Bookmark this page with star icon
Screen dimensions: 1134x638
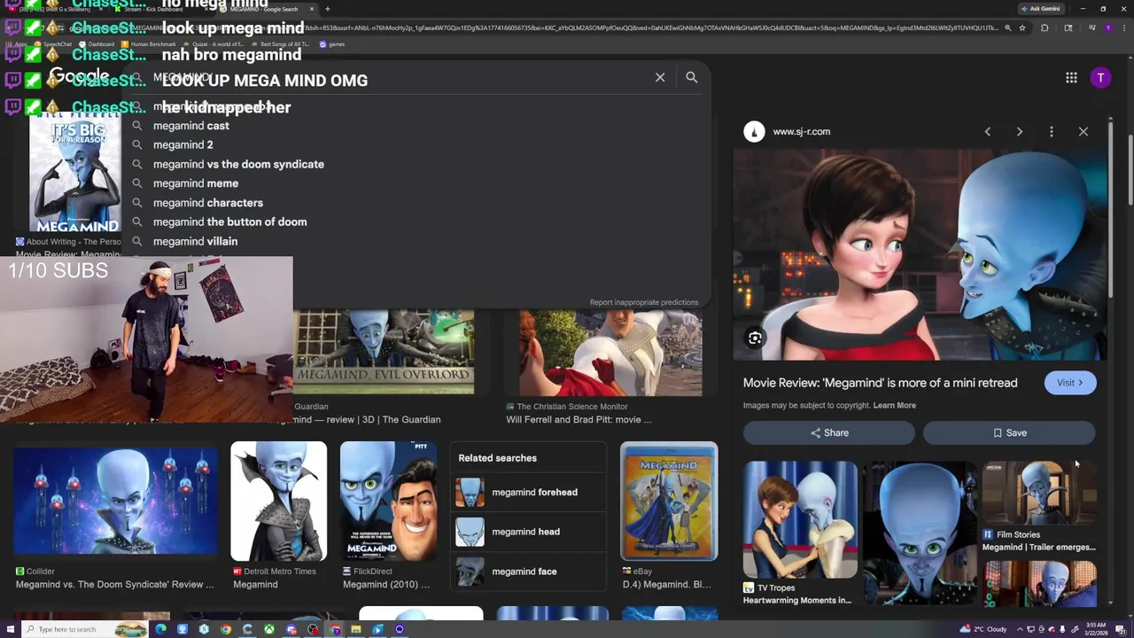point(1021,28)
